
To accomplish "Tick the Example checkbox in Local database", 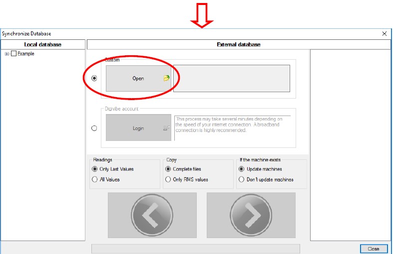I will pos(14,53).
